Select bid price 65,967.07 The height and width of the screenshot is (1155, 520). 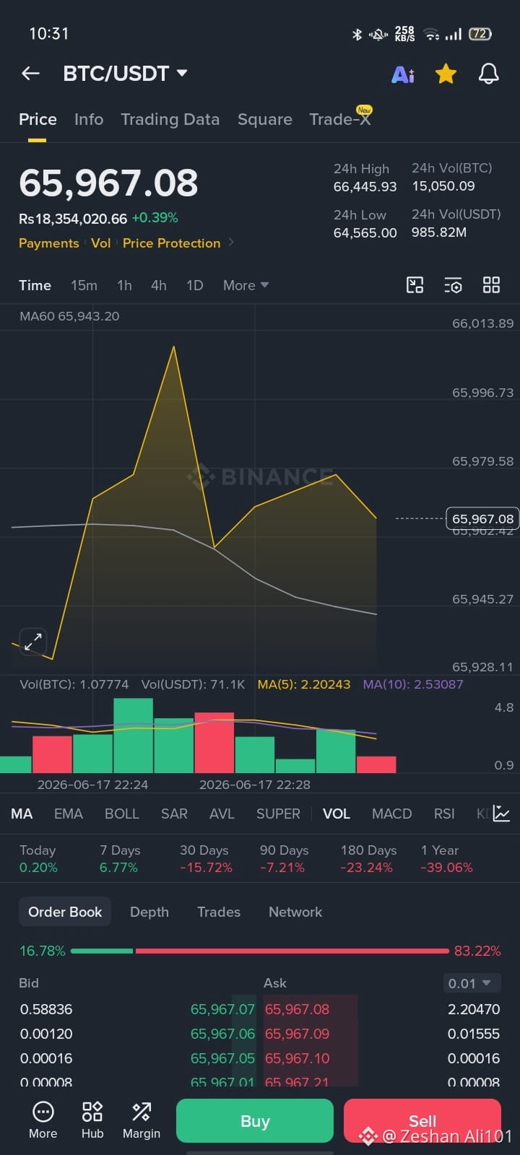point(222,1009)
